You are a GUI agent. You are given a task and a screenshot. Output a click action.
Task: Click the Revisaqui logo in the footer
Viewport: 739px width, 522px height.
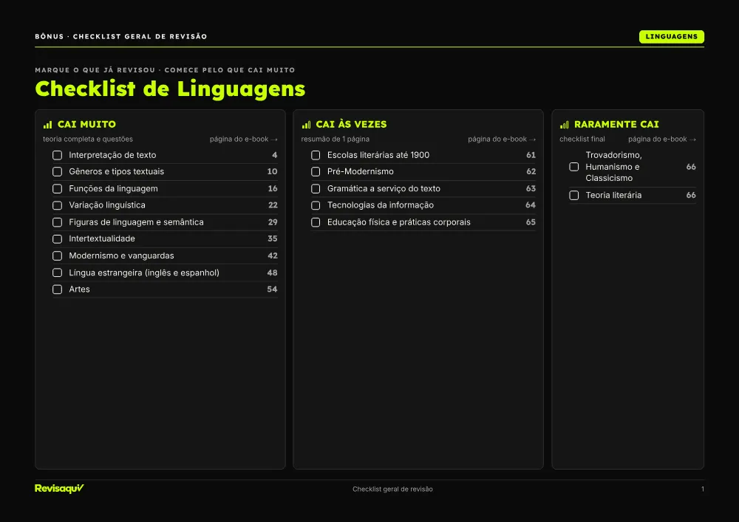click(59, 489)
